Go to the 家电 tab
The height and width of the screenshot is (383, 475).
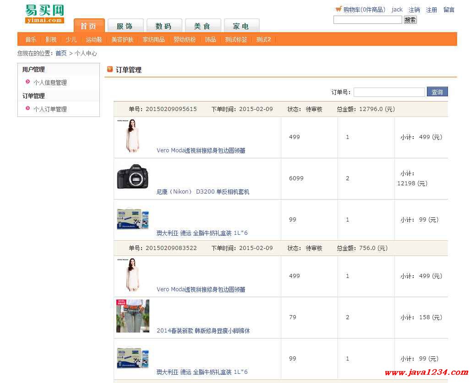click(241, 26)
